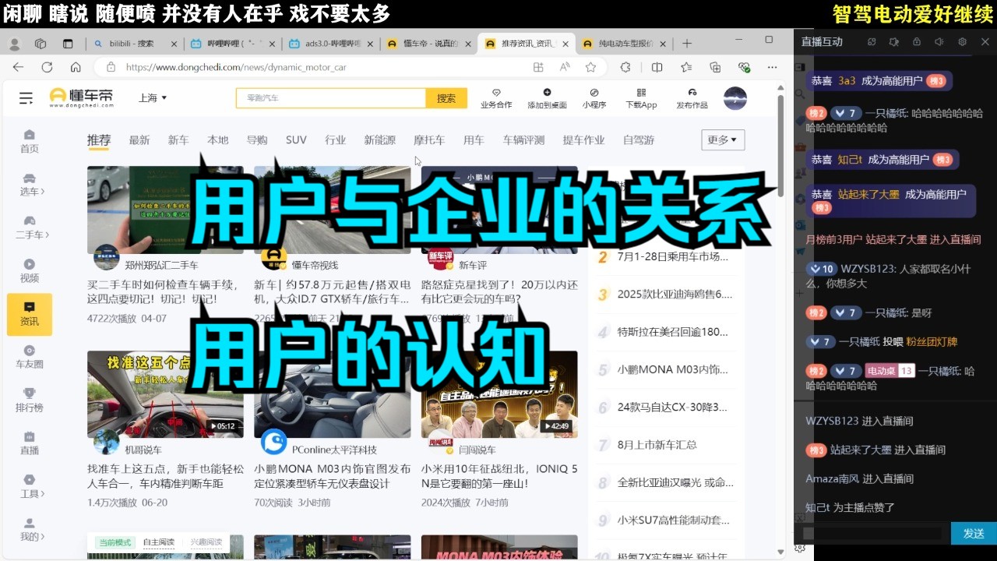Image resolution: width=997 pixels, height=561 pixels.
Task: Open ranking item 2025款比亚迪海鸥售6
Action: click(x=675, y=295)
